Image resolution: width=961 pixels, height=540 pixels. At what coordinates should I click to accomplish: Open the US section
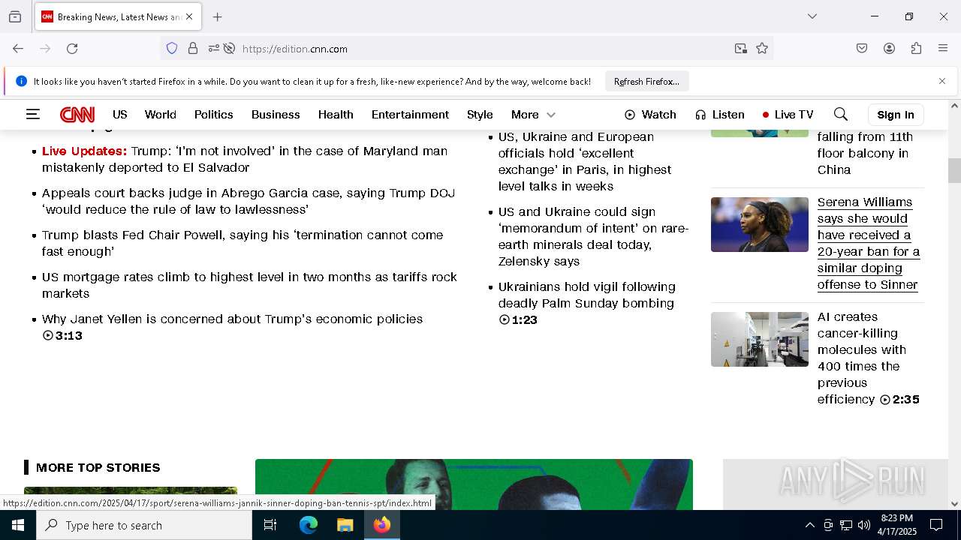coord(120,115)
